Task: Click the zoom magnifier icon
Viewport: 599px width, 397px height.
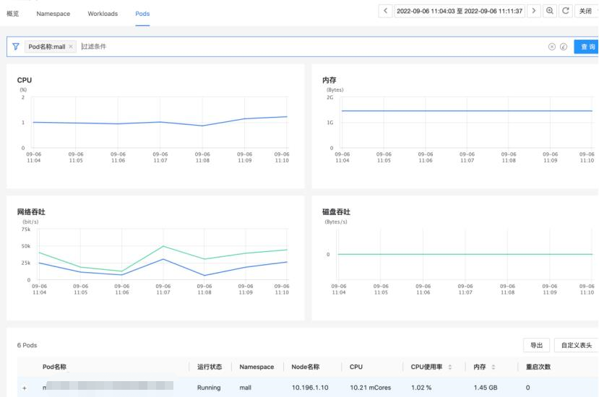Action: pyautogui.click(x=551, y=12)
